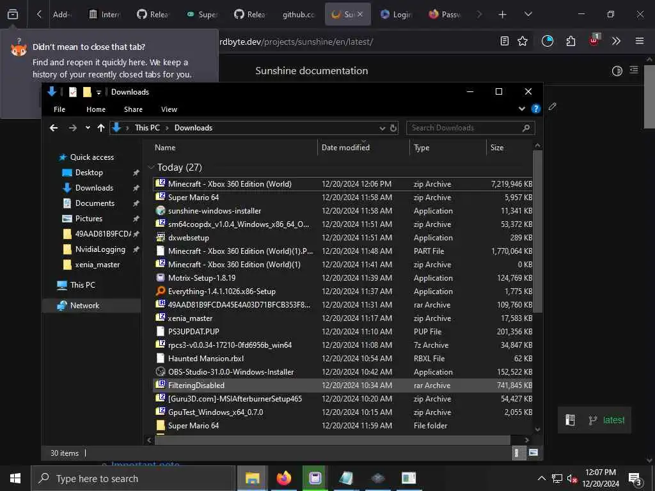This screenshot has width=655, height=491.
Task: Select xenia_master folder in navigation pane
Action: [x=97, y=264]
